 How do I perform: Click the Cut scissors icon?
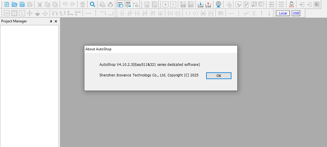(40, 4)
